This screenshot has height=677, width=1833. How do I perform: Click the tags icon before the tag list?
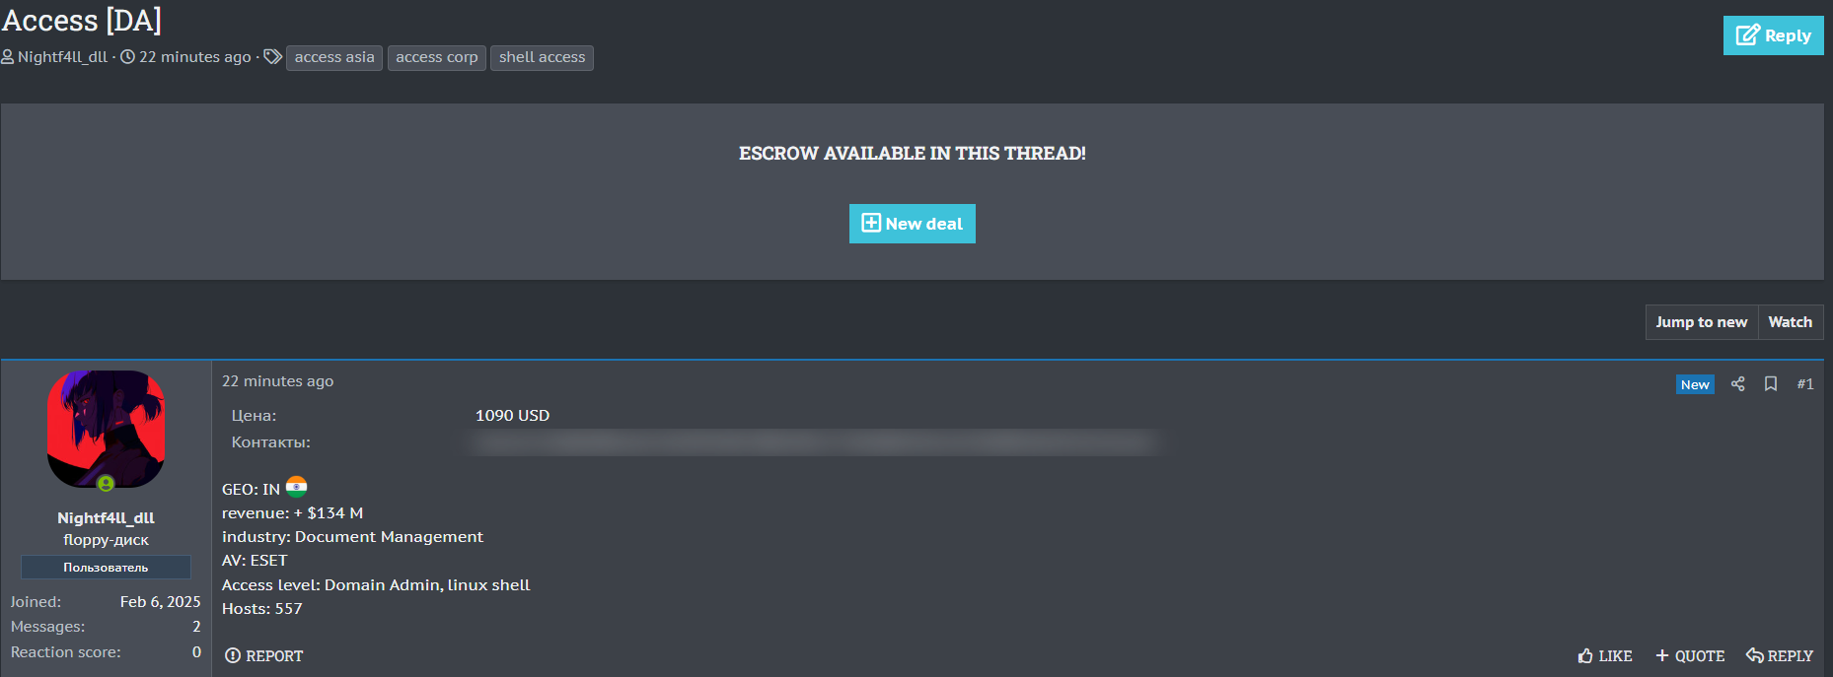tap(273, 57)
